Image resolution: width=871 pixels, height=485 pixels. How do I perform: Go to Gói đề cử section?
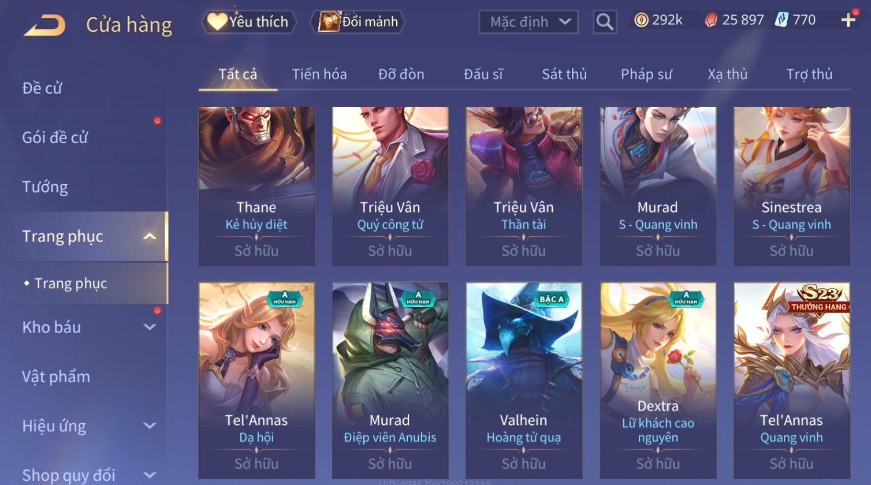pyautogui.click(x=55, y=137)
